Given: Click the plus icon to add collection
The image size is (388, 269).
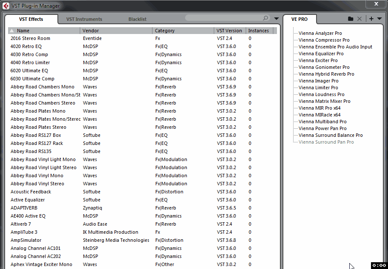Looking at the screenshot, I should click(x=371, y=19).
